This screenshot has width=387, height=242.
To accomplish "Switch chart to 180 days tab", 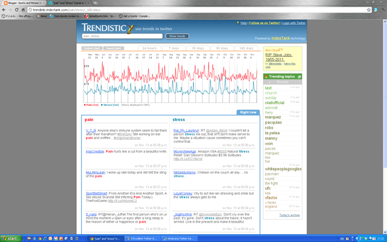I will [x=246, y=48].
